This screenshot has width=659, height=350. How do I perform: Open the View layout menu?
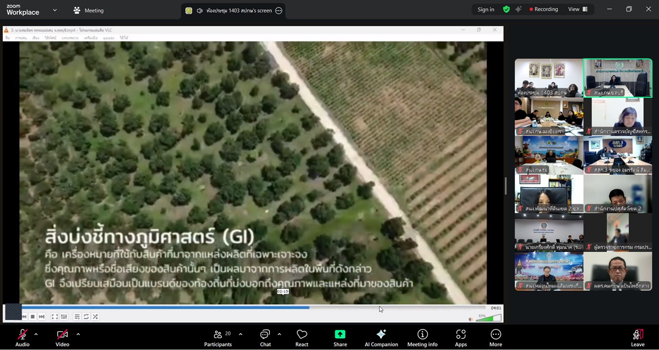[577, 9]
